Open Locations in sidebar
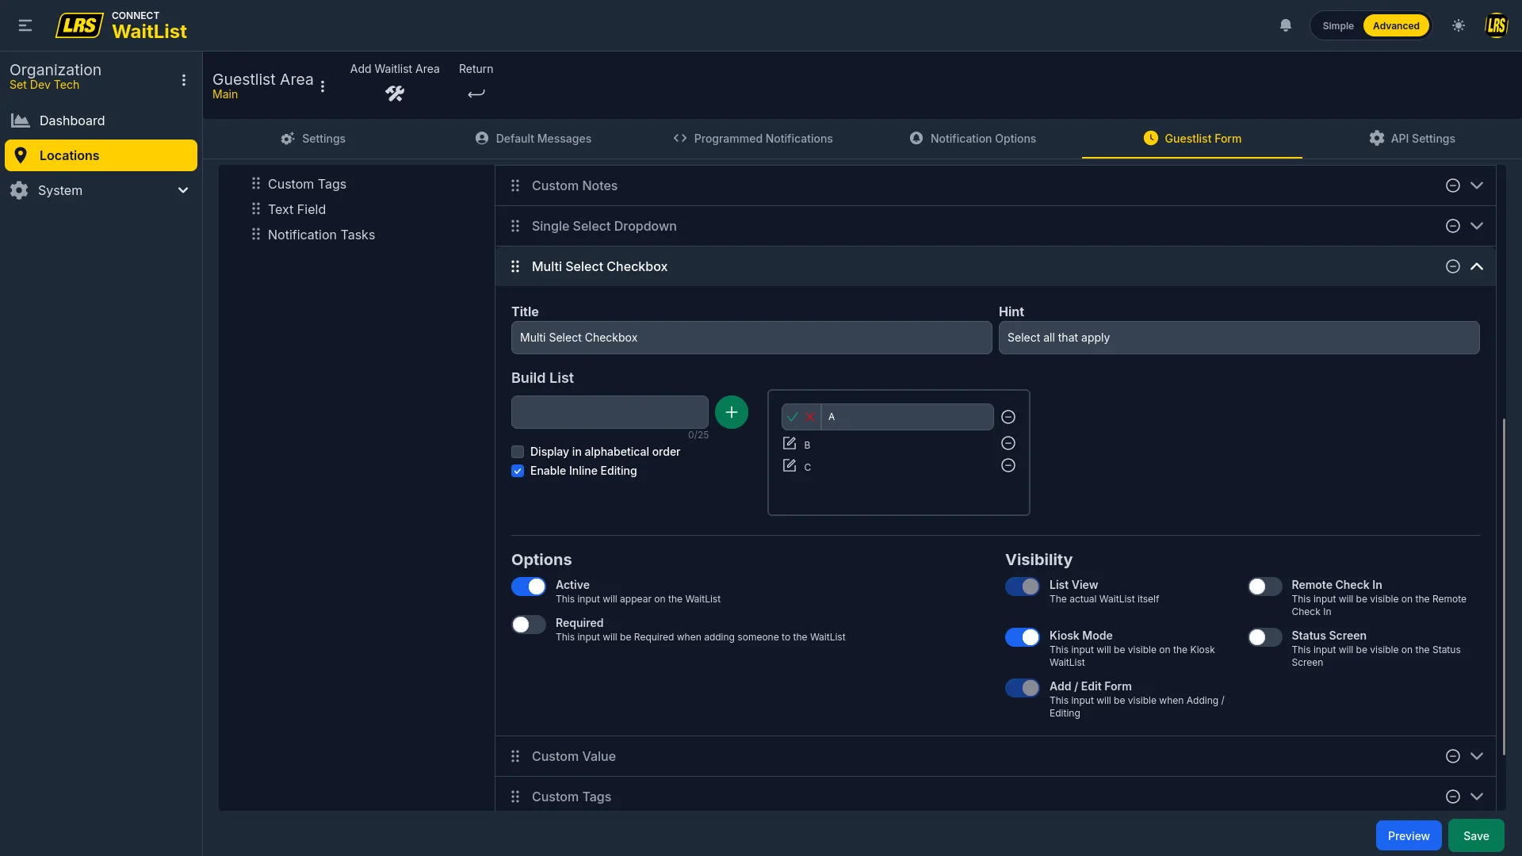Viewport: 1522px width, 856px height. (x=101, y=155)
